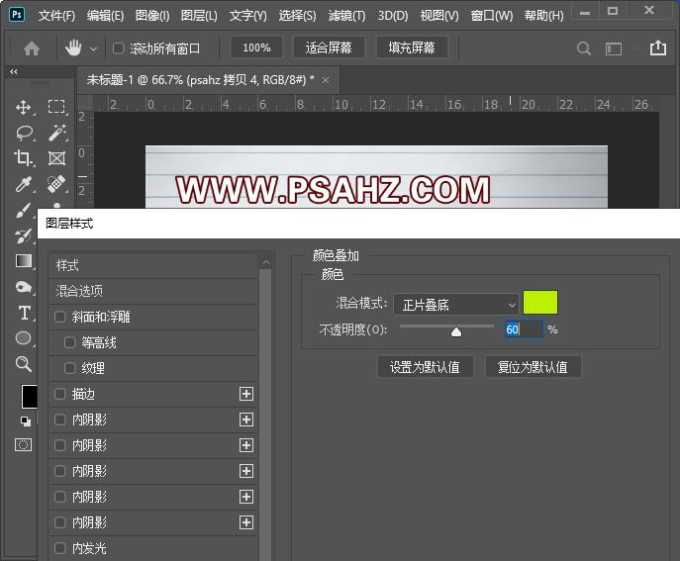Click the Photoshop Ps logo icon

click(17, 14)
